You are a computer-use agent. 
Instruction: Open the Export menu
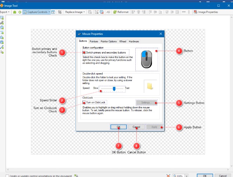coord(4,12)
